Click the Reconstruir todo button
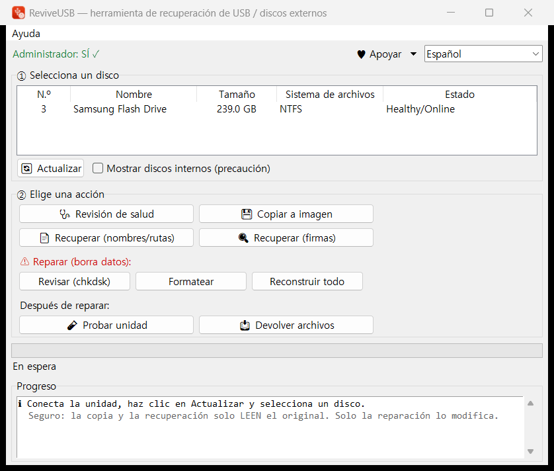 pyautogui.click(x=307, y=281)
